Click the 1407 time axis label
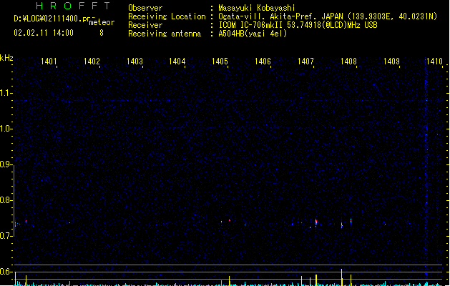This screenshot has height=286, width=450. tap(305, 61)
